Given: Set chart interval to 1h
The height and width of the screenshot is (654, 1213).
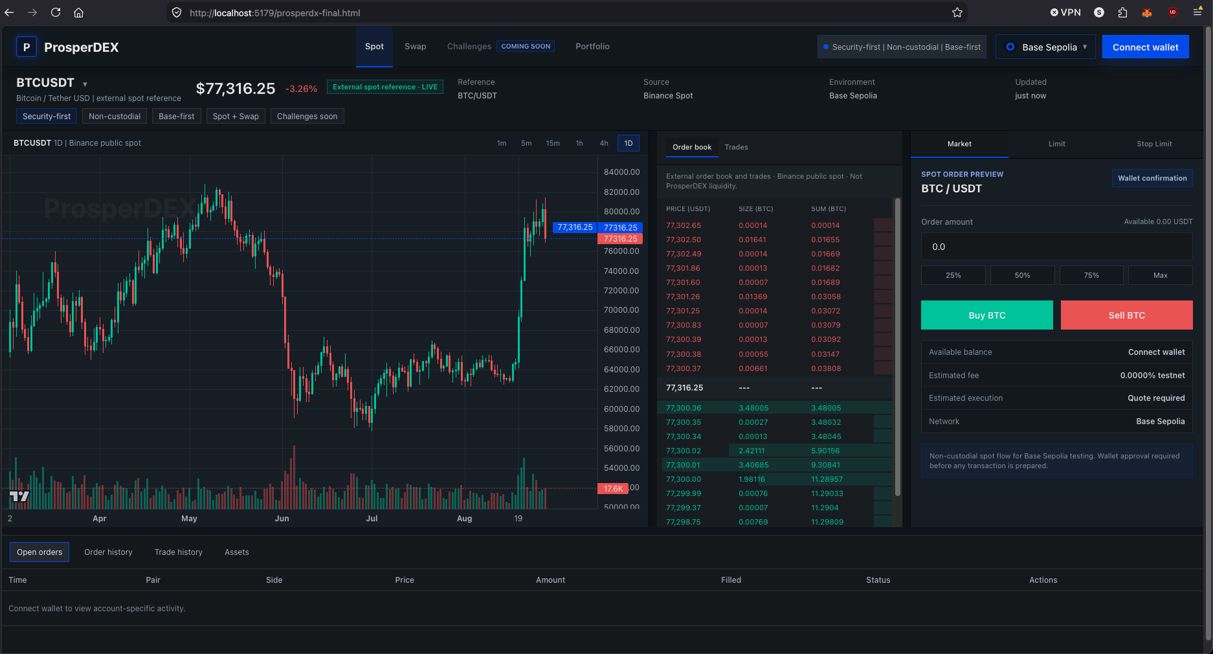Looking at the screenshot, I should 579,143.
